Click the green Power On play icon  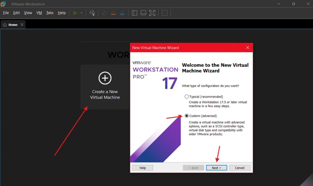coord(75,13)
